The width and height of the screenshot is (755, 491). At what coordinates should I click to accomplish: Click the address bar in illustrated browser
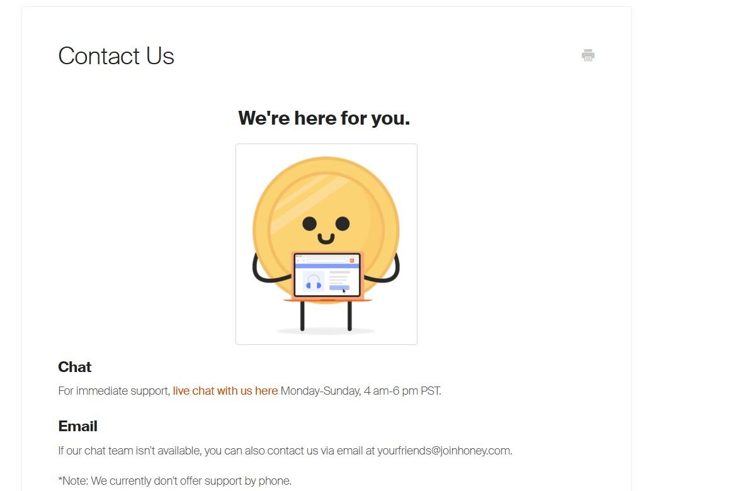(327, 260)
